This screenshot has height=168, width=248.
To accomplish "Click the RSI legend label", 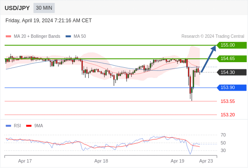I will [x=17, y=126].
